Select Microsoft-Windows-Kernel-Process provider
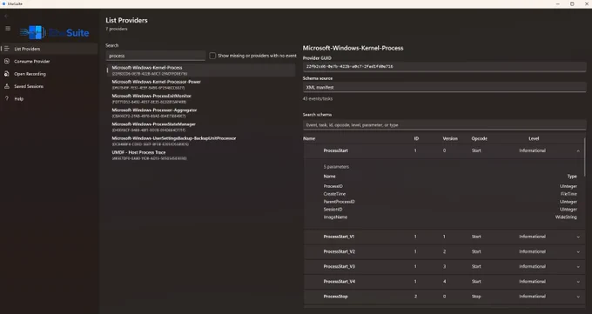The image size is (592, 314). (x=201, y=70)
